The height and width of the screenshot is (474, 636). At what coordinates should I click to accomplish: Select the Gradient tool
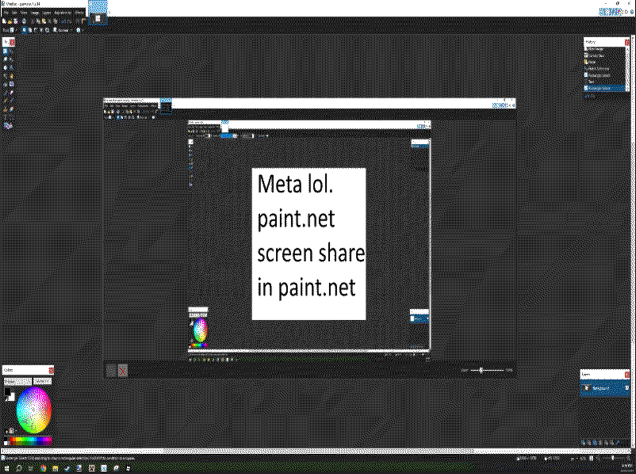(11, 84)
